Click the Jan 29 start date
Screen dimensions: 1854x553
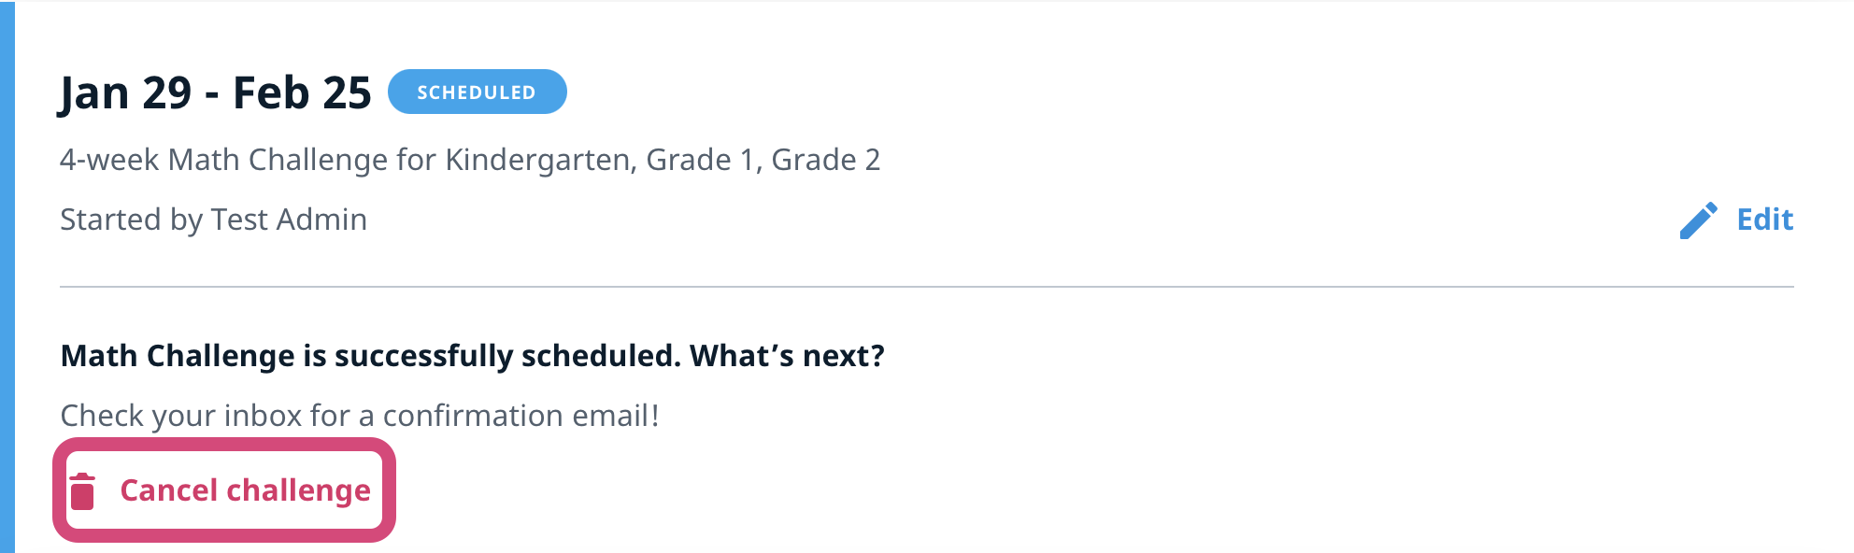125,93
